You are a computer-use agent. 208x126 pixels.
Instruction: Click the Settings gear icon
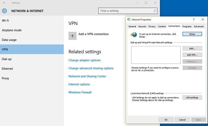pyautogui.click(x=5, y=11)
